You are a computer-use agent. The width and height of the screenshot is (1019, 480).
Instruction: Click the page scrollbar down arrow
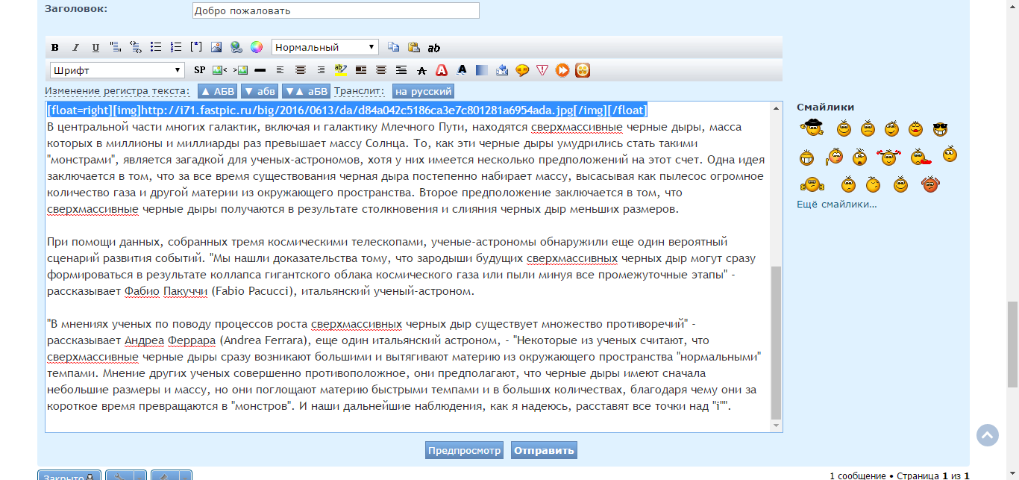pos(1012,474)
